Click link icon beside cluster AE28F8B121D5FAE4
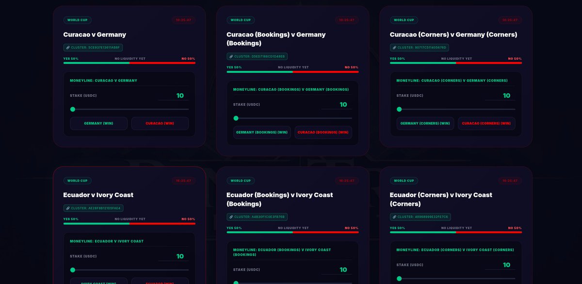 68,208
